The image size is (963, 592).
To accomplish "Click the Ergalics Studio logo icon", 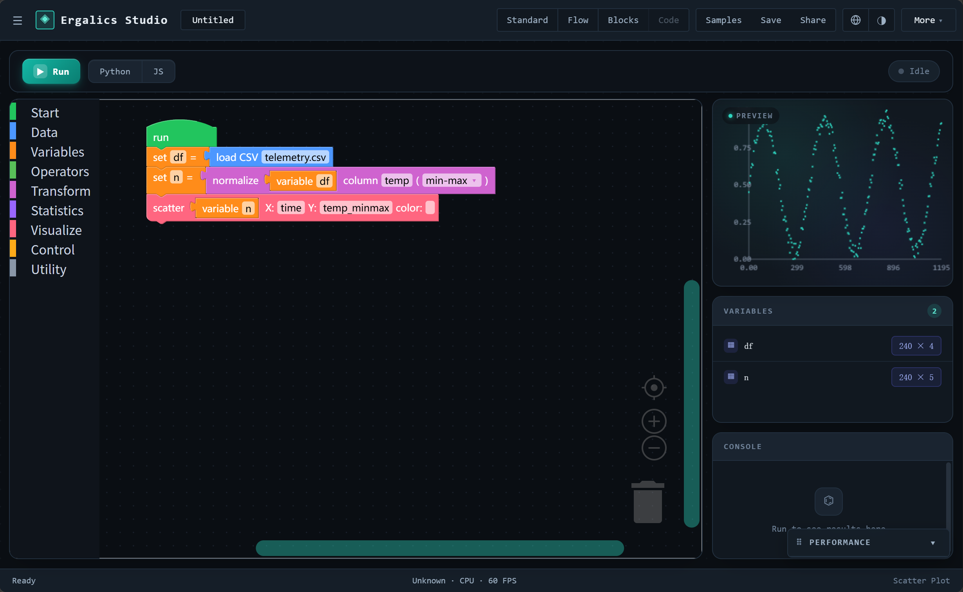I will (45, 20).
